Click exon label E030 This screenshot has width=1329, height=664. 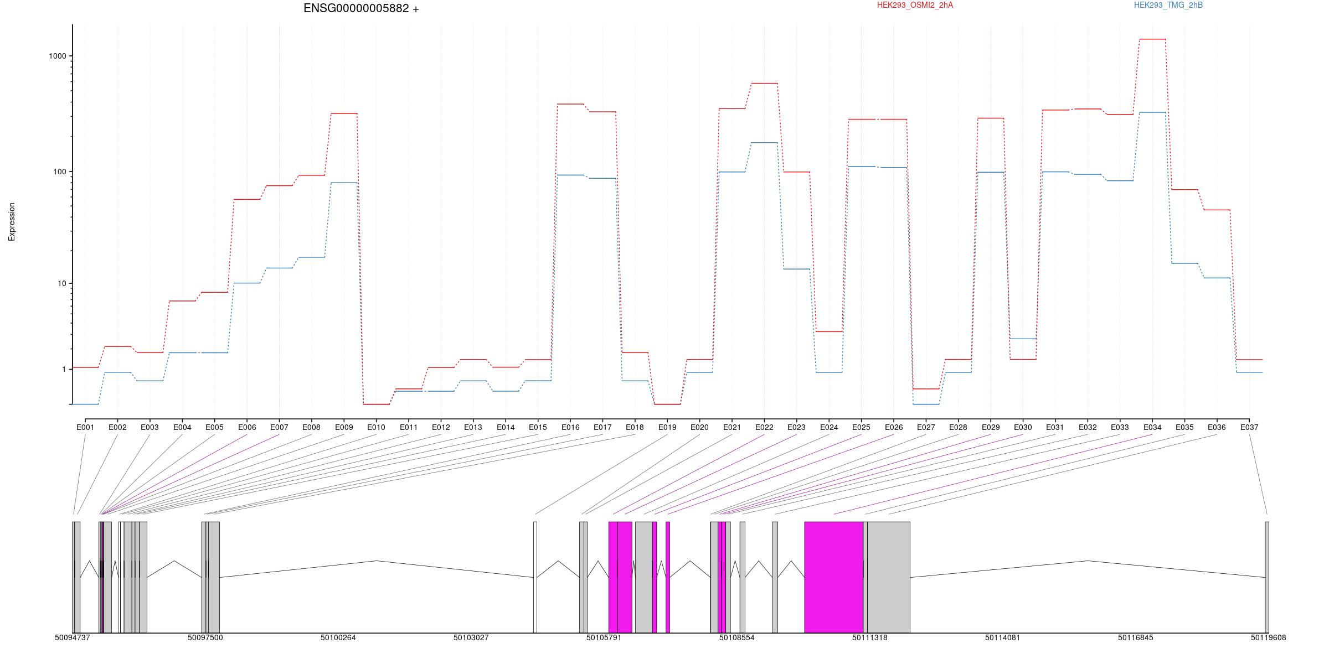(1023, 427)
